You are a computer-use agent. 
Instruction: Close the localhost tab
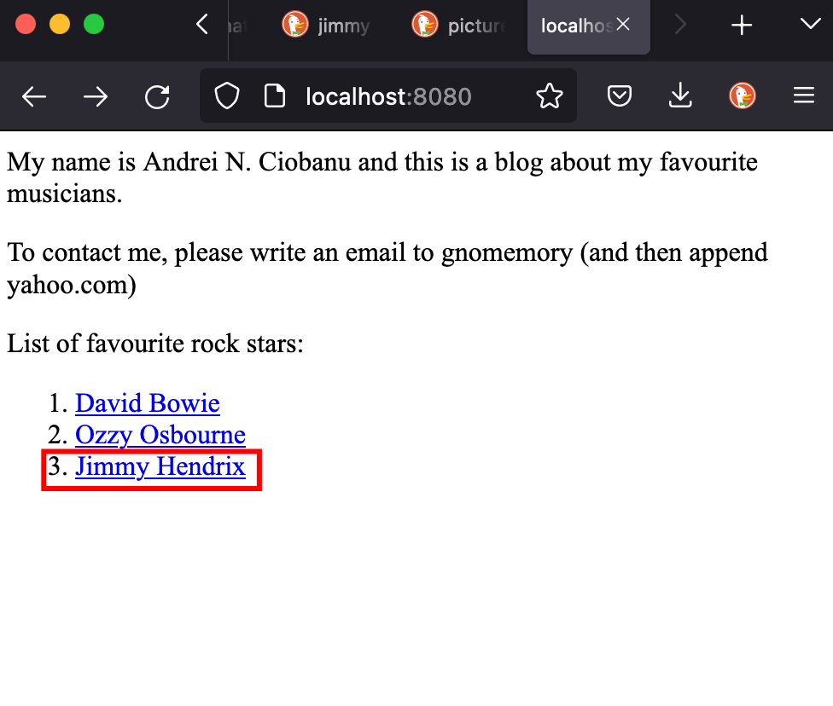[x=623, y=26]
